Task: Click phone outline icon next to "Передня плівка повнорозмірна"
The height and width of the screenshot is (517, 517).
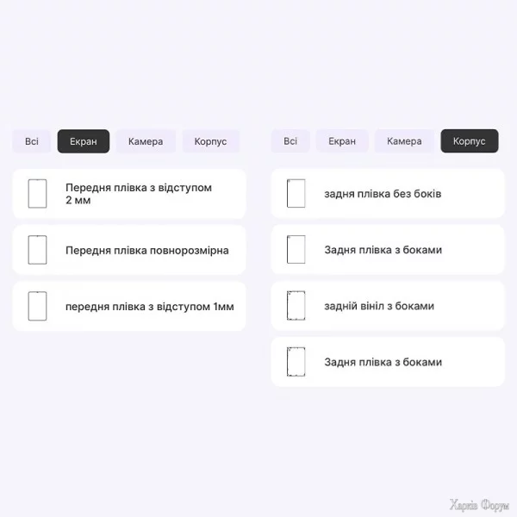Action: tap(37, 250)
